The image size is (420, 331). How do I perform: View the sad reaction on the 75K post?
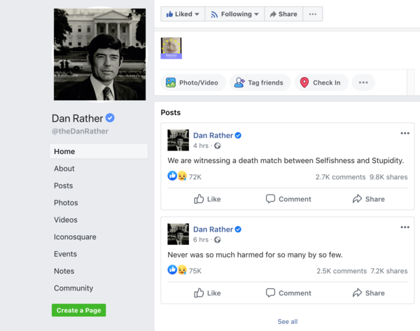click(x=182, y=270)
